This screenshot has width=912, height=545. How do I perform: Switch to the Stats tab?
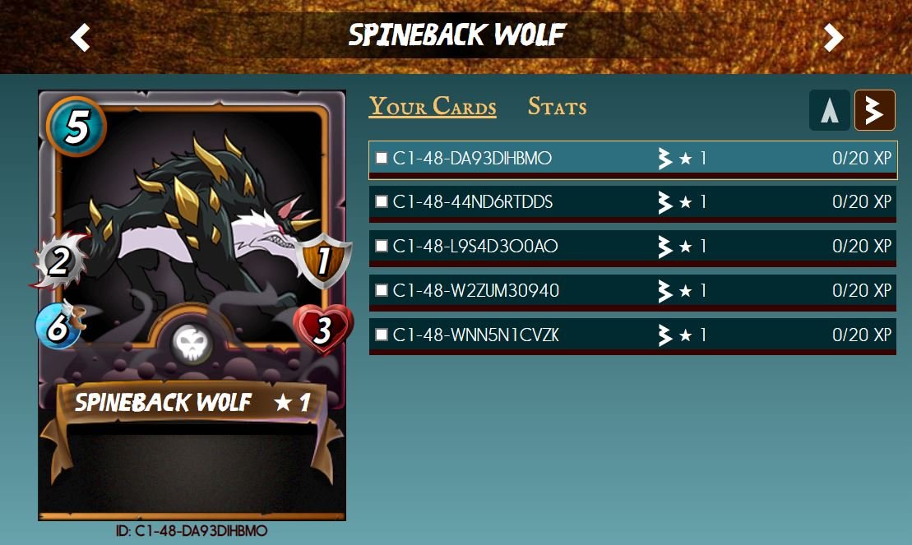(558, 106)
